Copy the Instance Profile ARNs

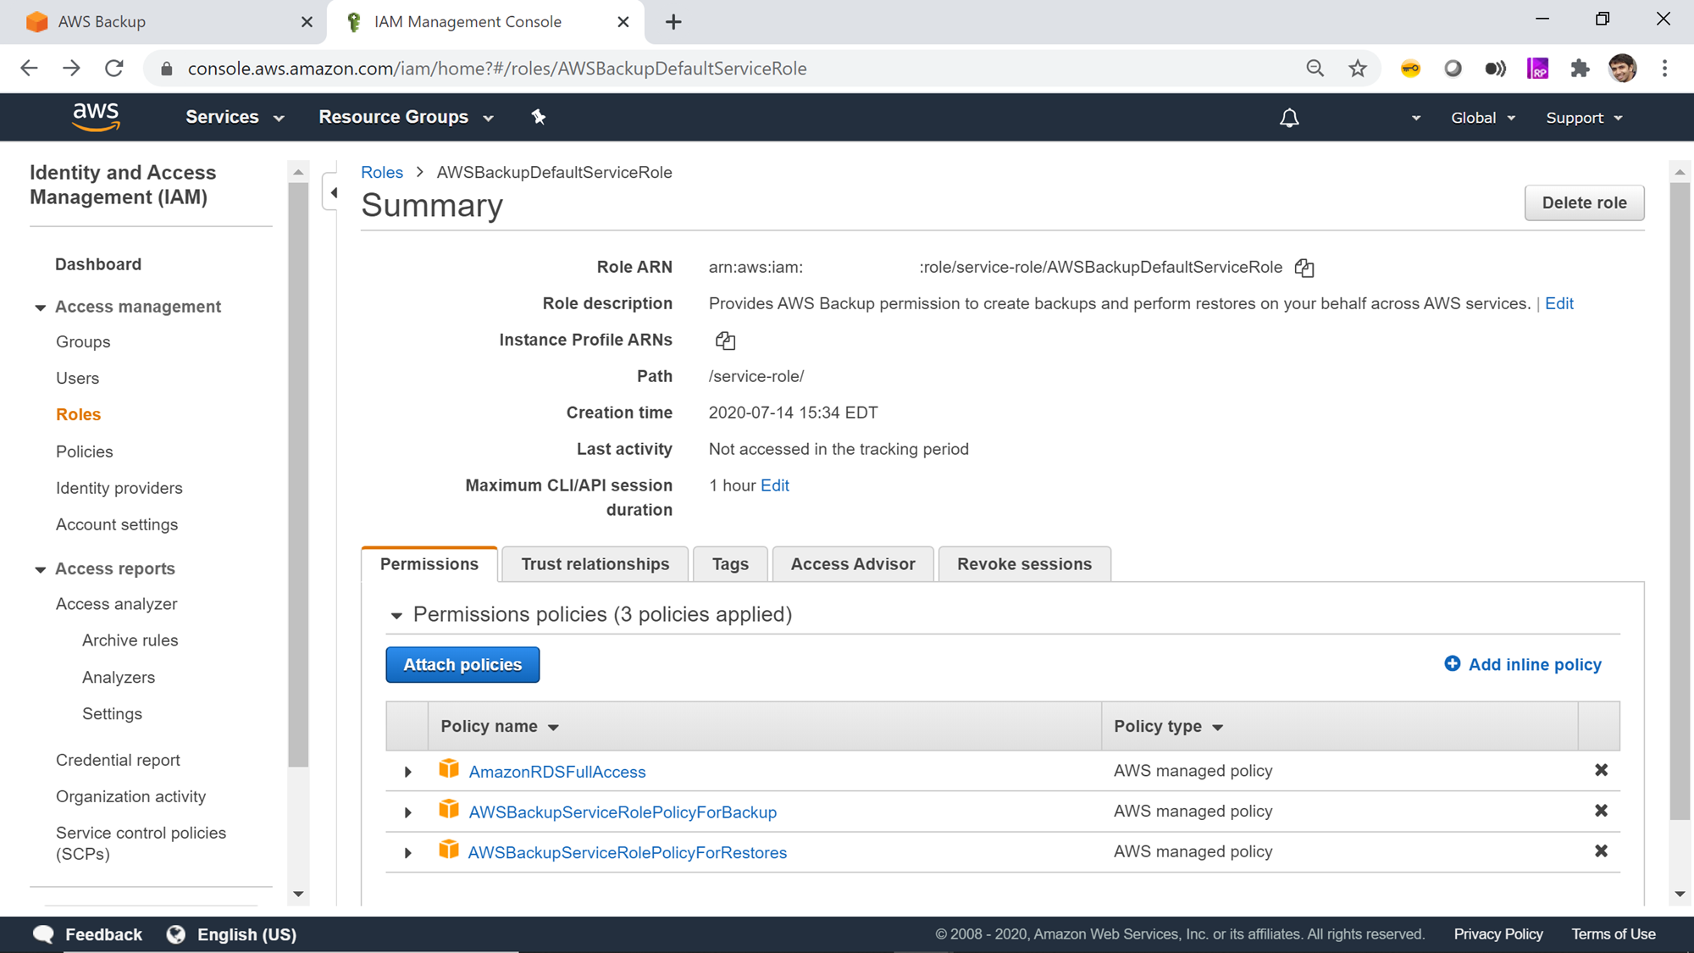tap(725, 341)
